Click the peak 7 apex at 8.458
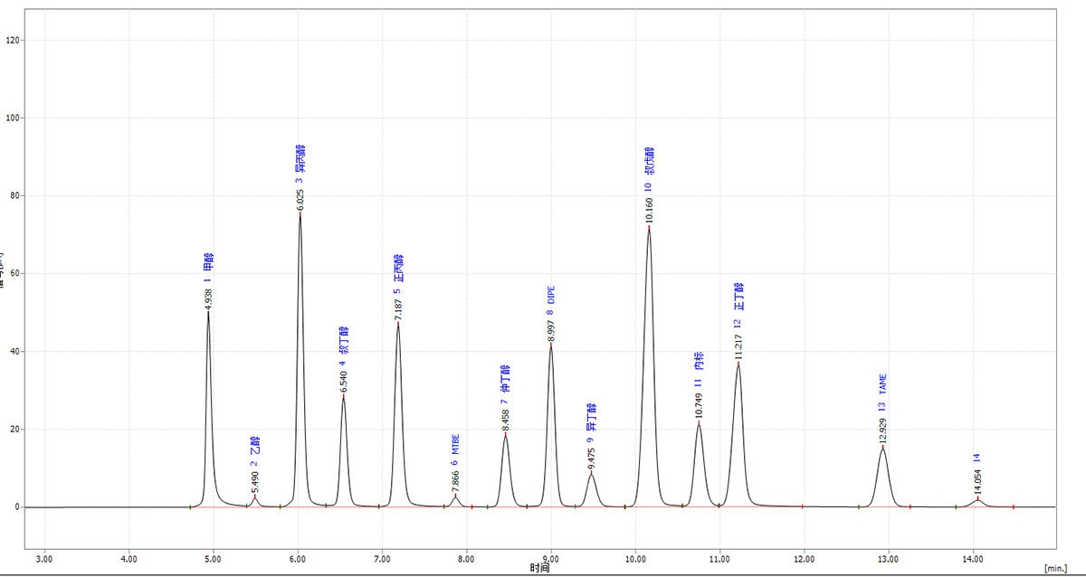 pos(506,434)
